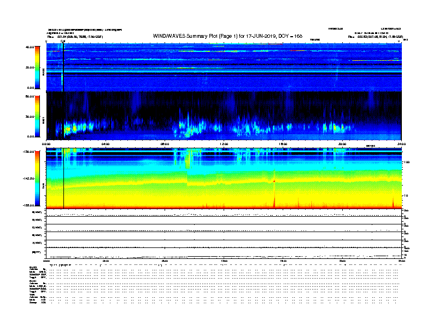Click the 10 label on TNR right axis

(406, 195)
